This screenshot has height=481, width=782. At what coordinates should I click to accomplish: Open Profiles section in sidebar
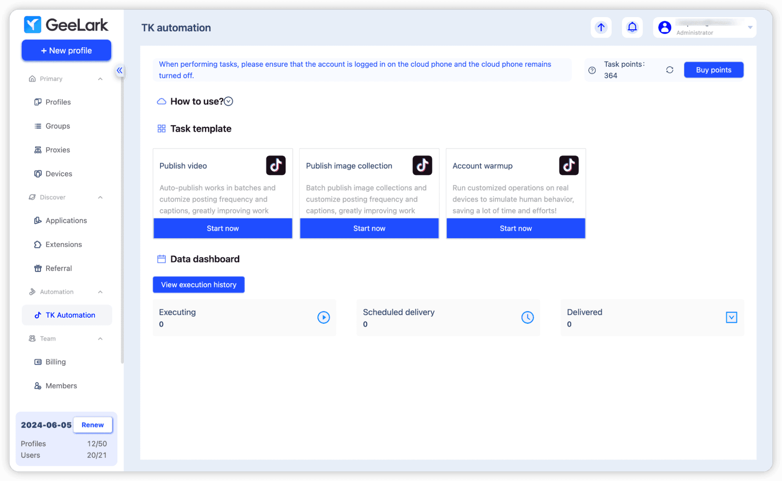[59, 102]
